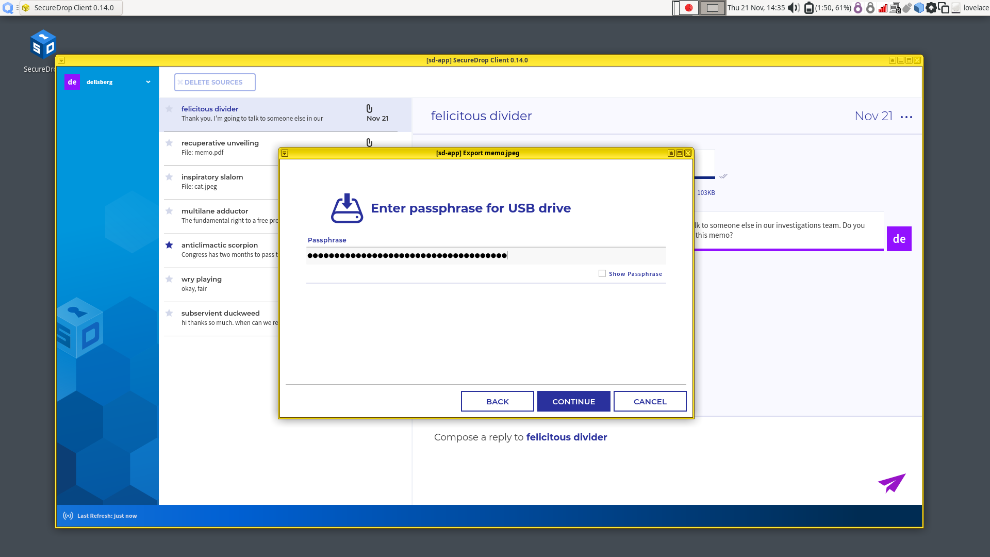Star the multilane adductor source

pos(169,211)
